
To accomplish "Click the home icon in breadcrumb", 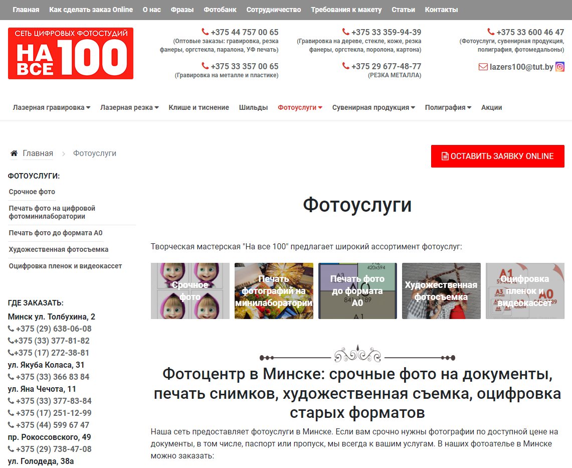I will coord(14,153).
